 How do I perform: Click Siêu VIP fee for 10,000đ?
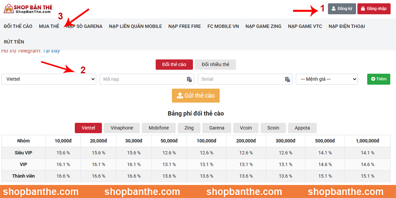click(63, 153)
